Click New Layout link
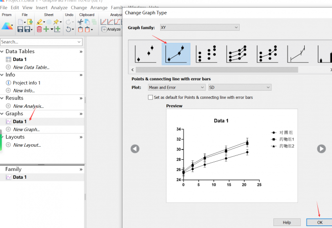332x228 pixels. click(27, 145)
